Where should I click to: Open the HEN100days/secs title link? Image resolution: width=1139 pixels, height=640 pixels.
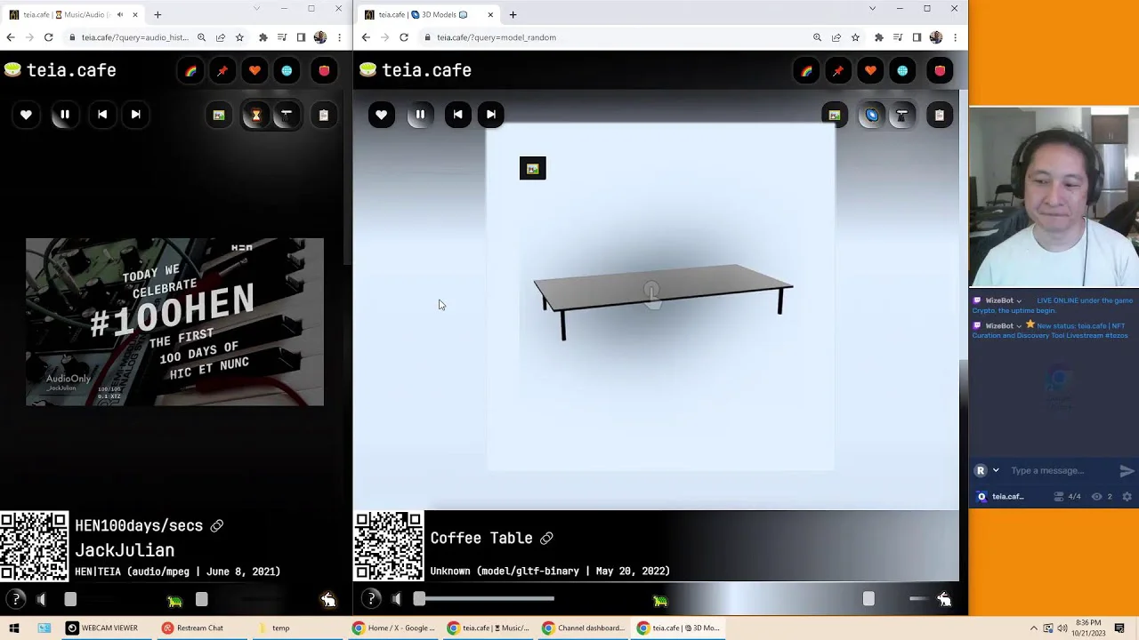(139, 525)
